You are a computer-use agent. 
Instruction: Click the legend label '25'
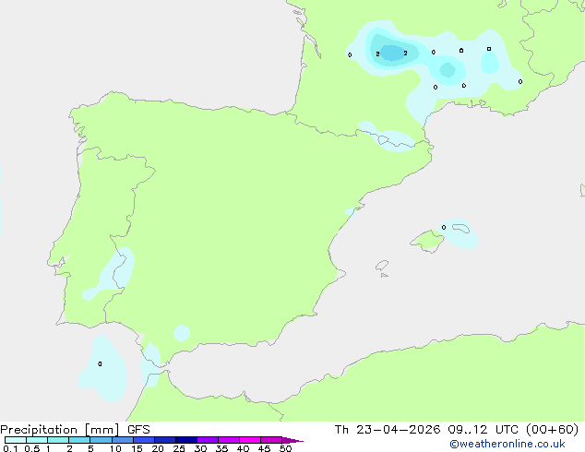[x=179, y=448]
